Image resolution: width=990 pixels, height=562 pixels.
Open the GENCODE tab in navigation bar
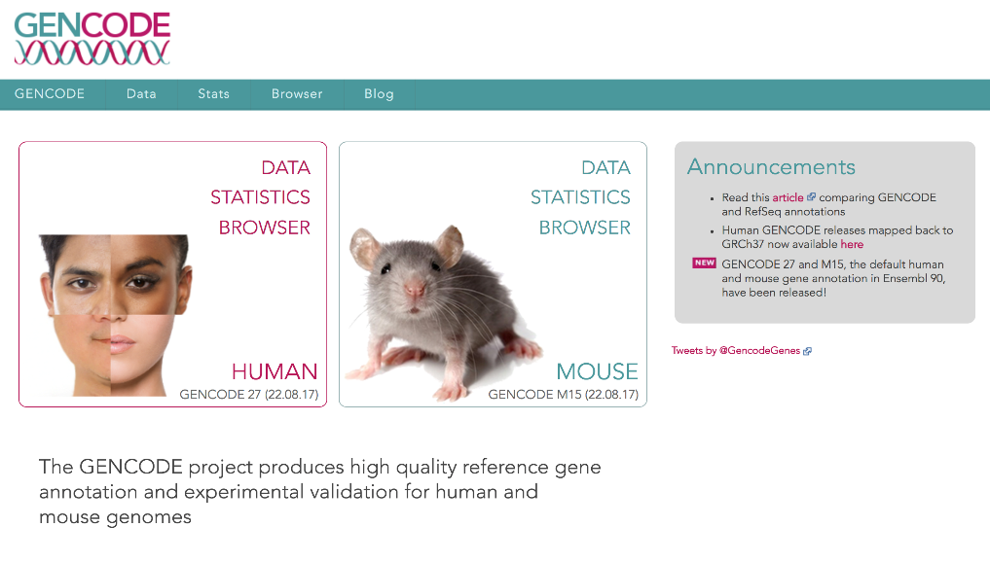coord(50,94)
